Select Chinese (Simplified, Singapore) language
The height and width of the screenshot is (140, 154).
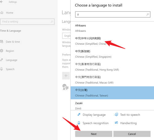point(112,54)
